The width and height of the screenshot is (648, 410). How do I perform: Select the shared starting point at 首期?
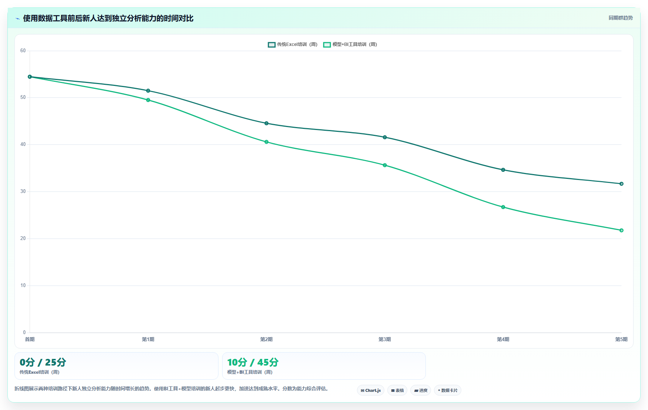click(30, 77)
